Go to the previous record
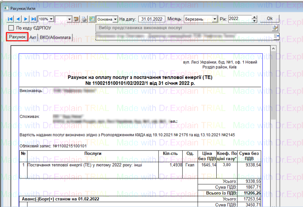This screenshot has height=207, width=303. [x=18, y=19]
